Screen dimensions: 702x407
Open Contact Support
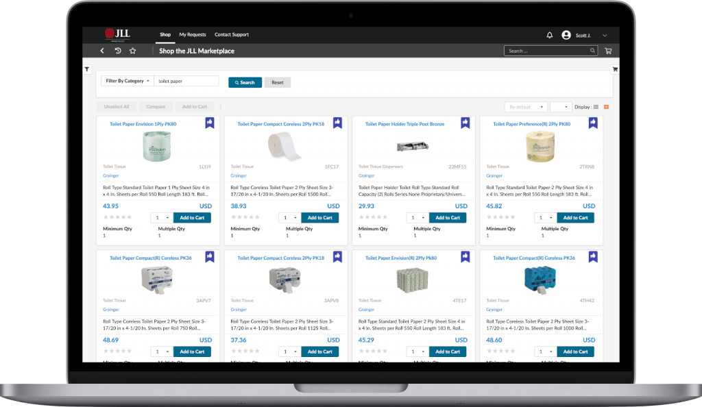pyautogui.click(x=232, y=34)
